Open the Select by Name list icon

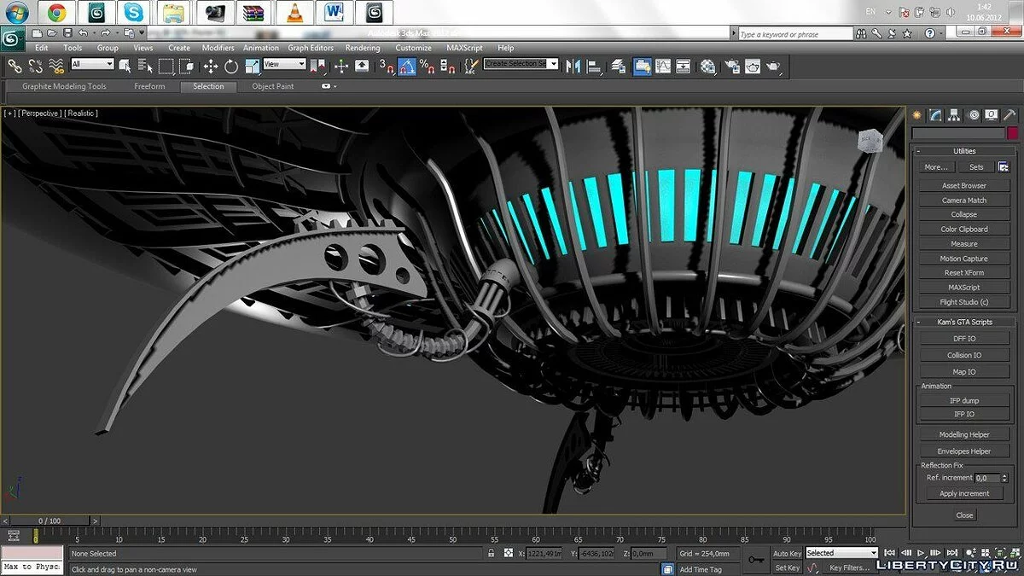pos(143,67)
